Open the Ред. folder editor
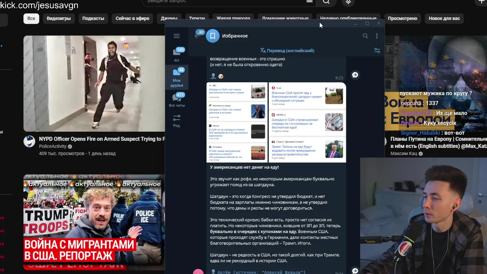487x274 pixels. [177, 121]
